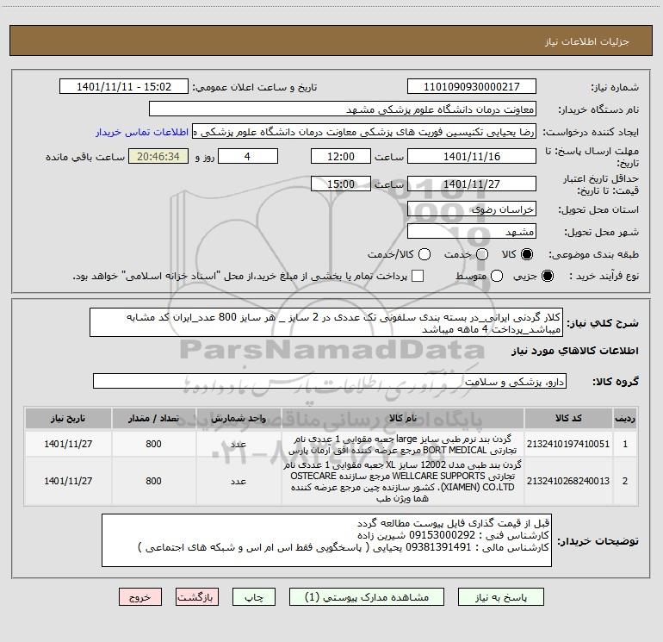Click the general description text box
663x642 pixels.
coord(326,323)
